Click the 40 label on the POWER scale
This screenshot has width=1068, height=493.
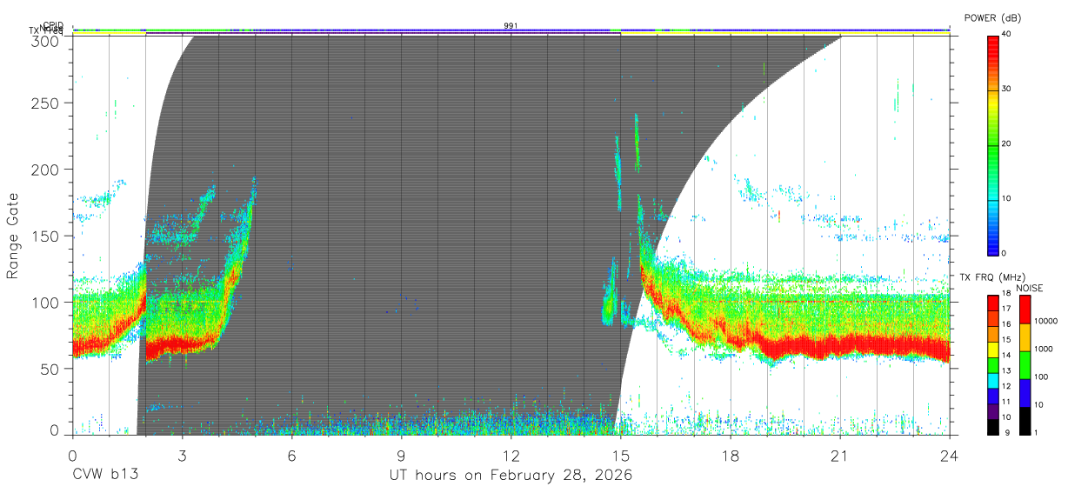tap(1005, 33)
